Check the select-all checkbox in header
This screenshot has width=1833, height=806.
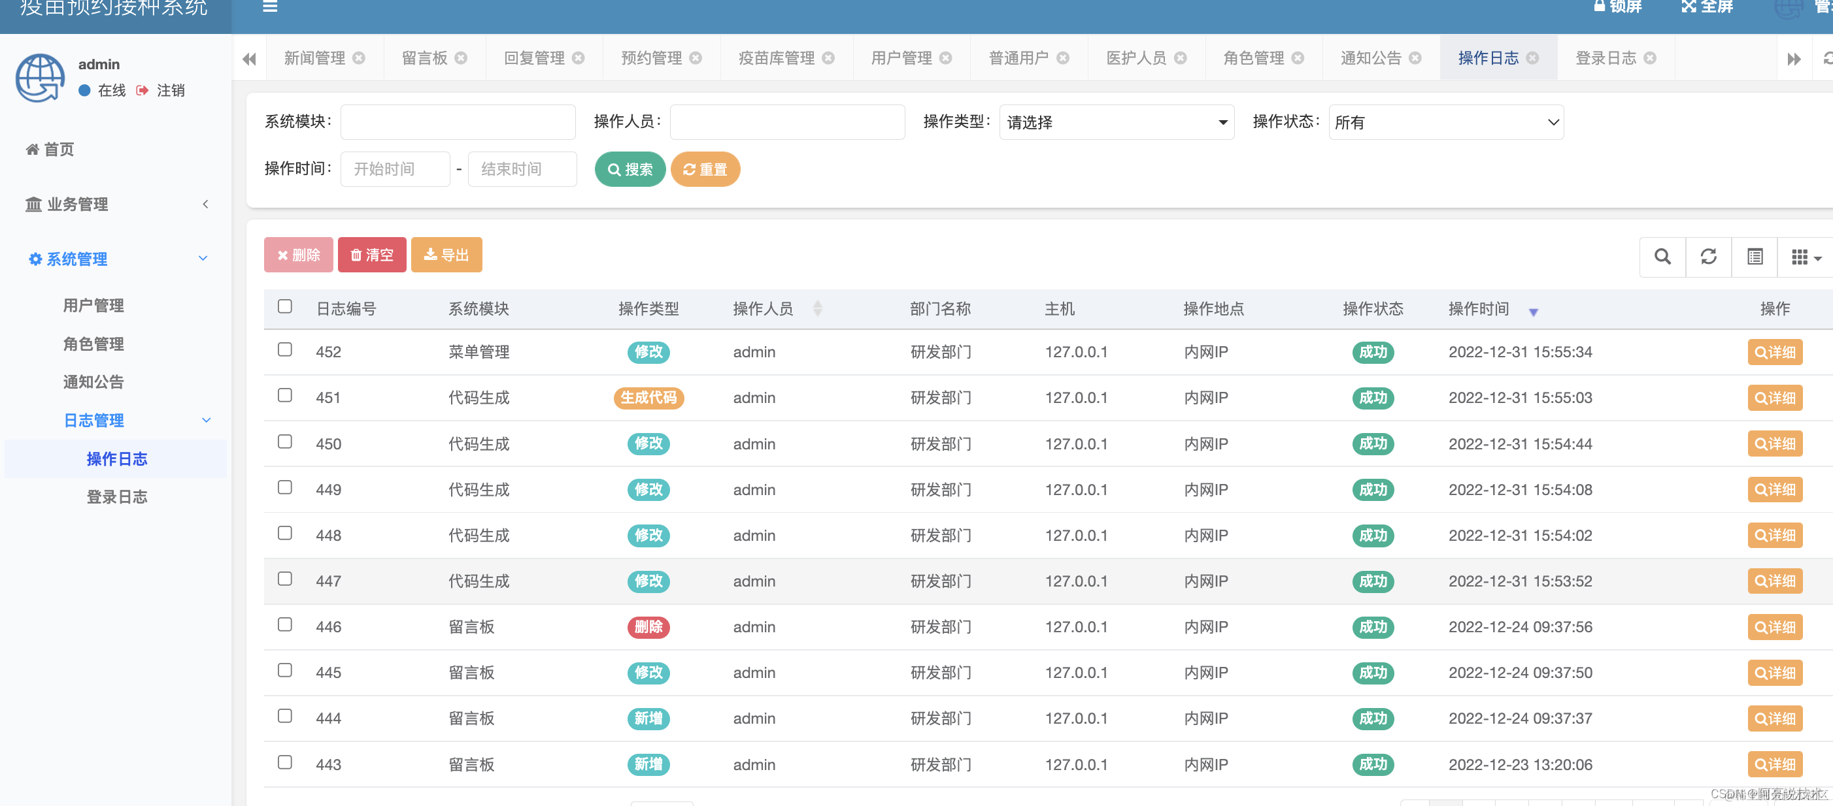point(284,306)
